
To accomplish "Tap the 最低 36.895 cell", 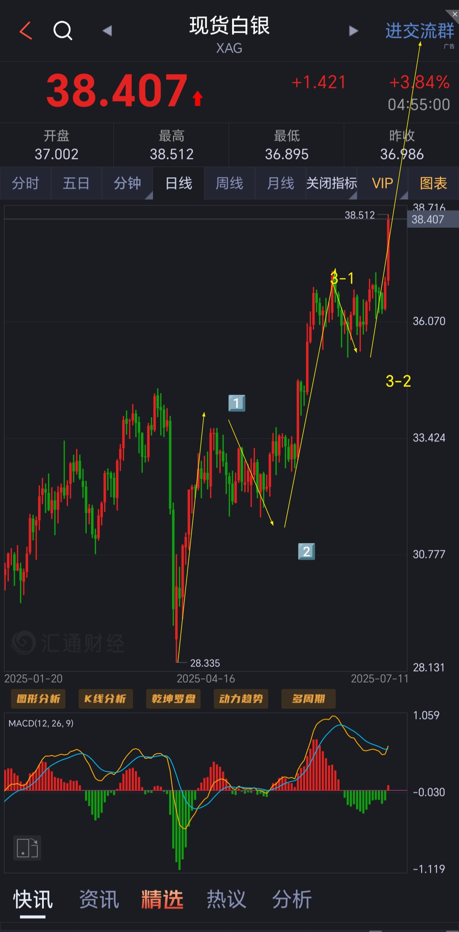I will [x=287, y=145].
